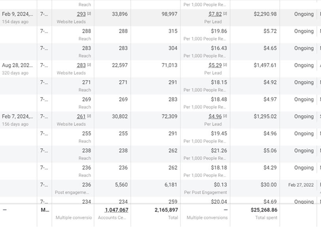Select the Feb 9, 2024 date cell
Viewport: 321px width, 227px height.
tap(17, 14)
